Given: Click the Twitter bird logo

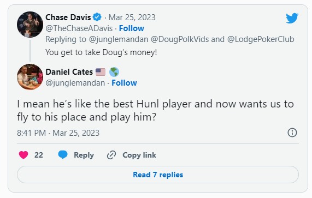Looking at the screenshot, I should (292, 18).
